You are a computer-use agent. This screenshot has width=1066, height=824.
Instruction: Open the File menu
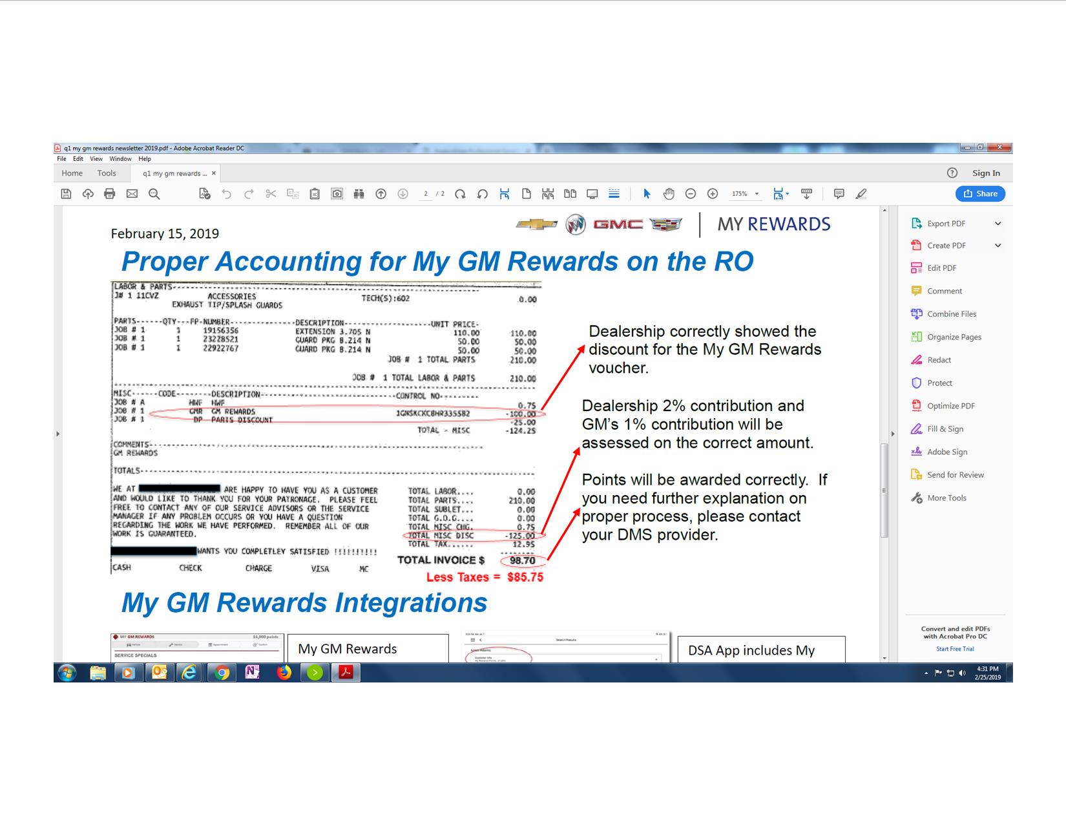pos(61,159)
